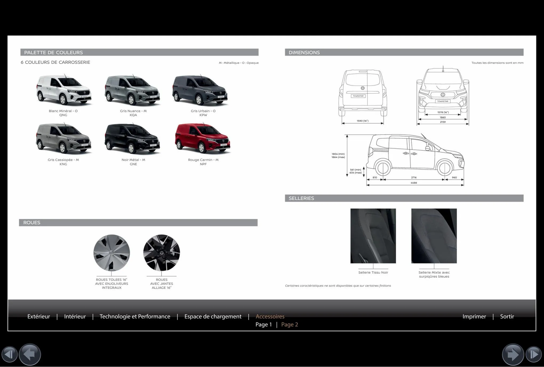Go to the next page arrow button
Image resolution: width=544 pixels, height=367 pixels.
click(513, 354)
